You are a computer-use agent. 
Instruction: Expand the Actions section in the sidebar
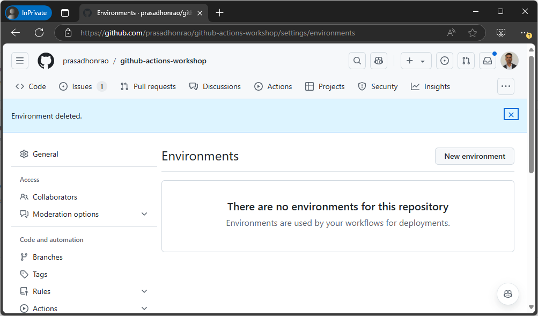click(x=144, y=308)
